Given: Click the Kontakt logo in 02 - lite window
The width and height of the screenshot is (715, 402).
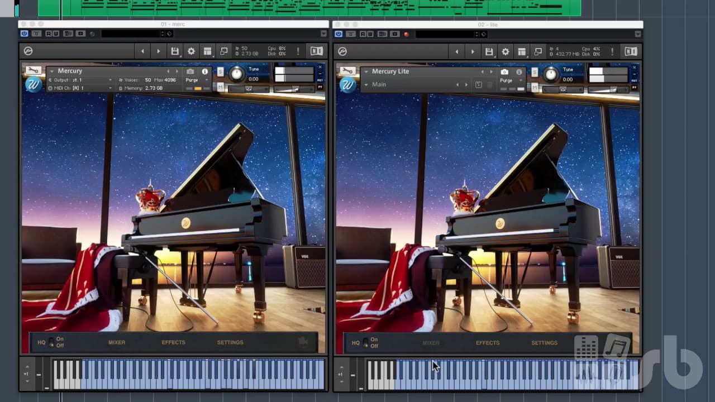Looking at the screenshot, I should coord(342,51).
